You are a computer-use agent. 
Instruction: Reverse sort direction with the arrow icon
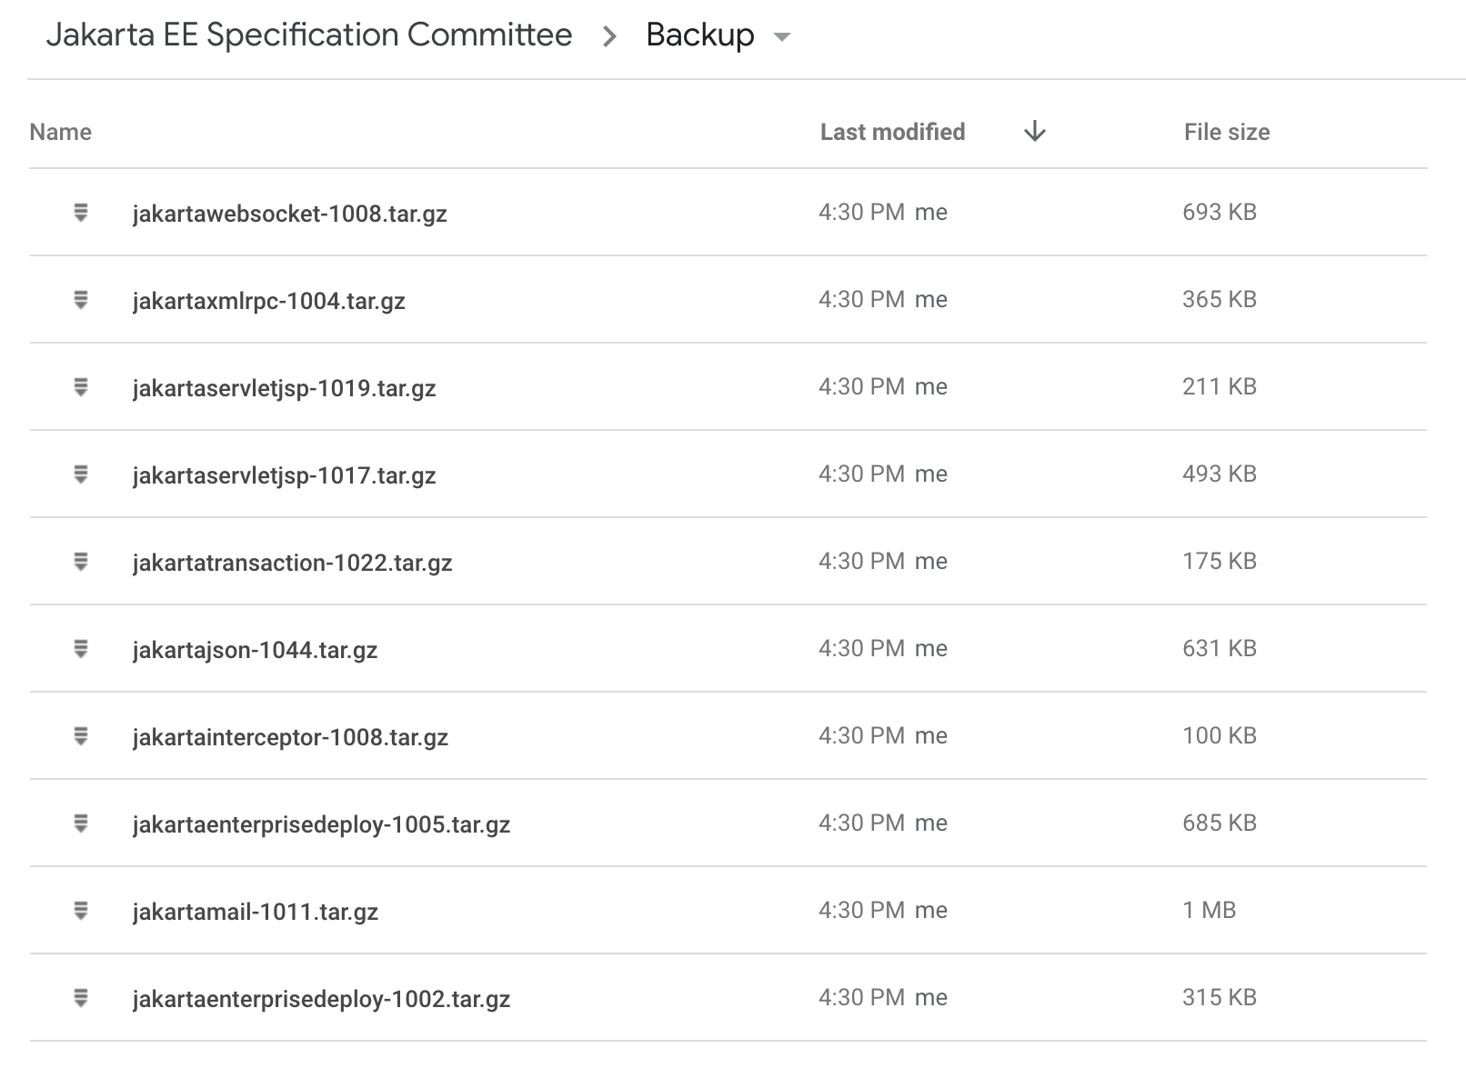click(x=1034, y=133)
